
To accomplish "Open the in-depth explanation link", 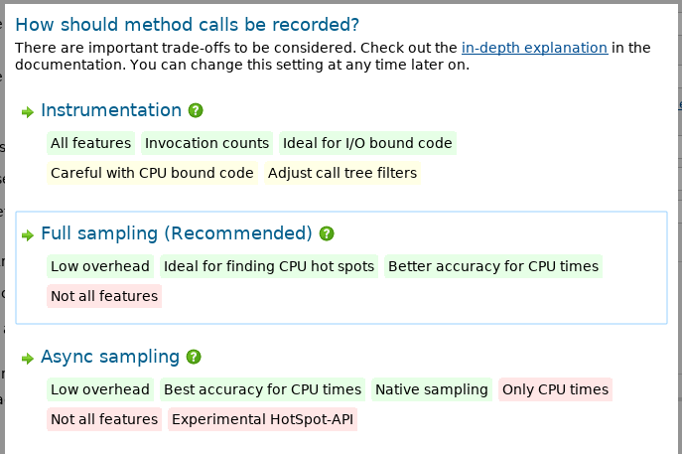I will [534, 48].
